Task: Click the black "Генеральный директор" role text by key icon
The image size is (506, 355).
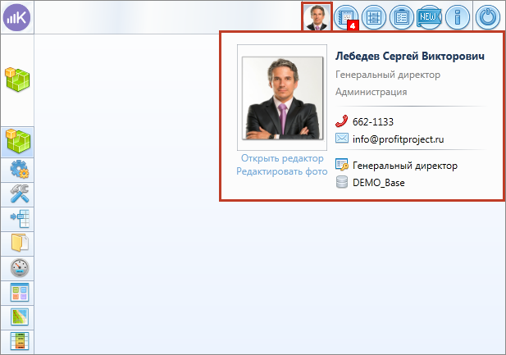Action: [405, 166]
